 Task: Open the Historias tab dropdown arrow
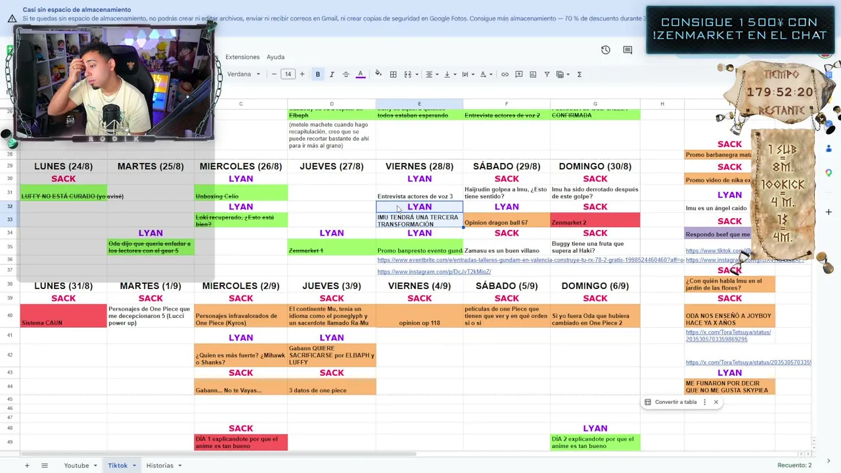pyautogui.click(x=180, y=466)
